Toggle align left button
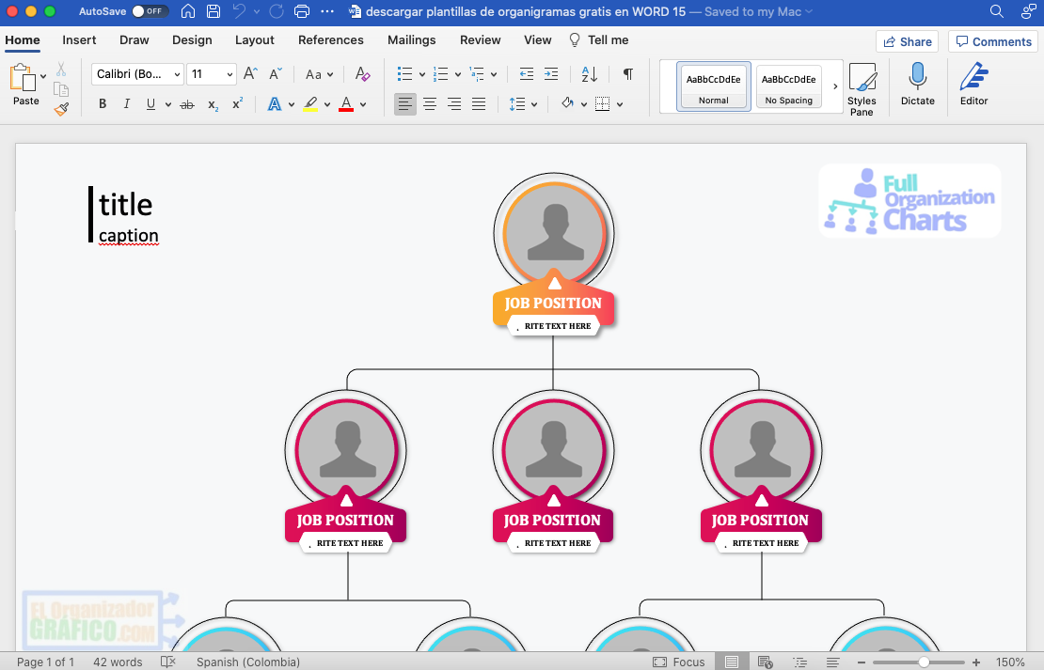Image resolution: width=1044 pixels, height=670 pixels. [x=404, y=104]
